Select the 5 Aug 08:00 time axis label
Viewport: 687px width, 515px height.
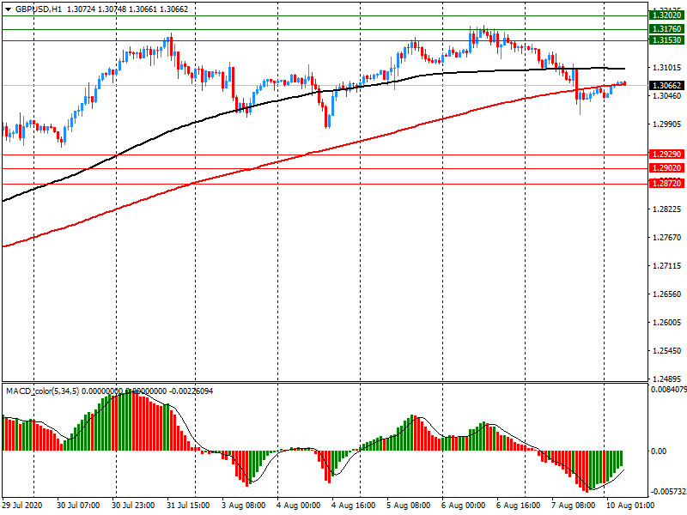pos(409,506)
